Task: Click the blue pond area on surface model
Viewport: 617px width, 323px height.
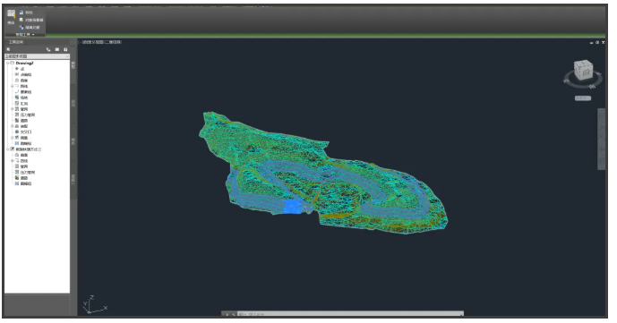Action: 292,207
